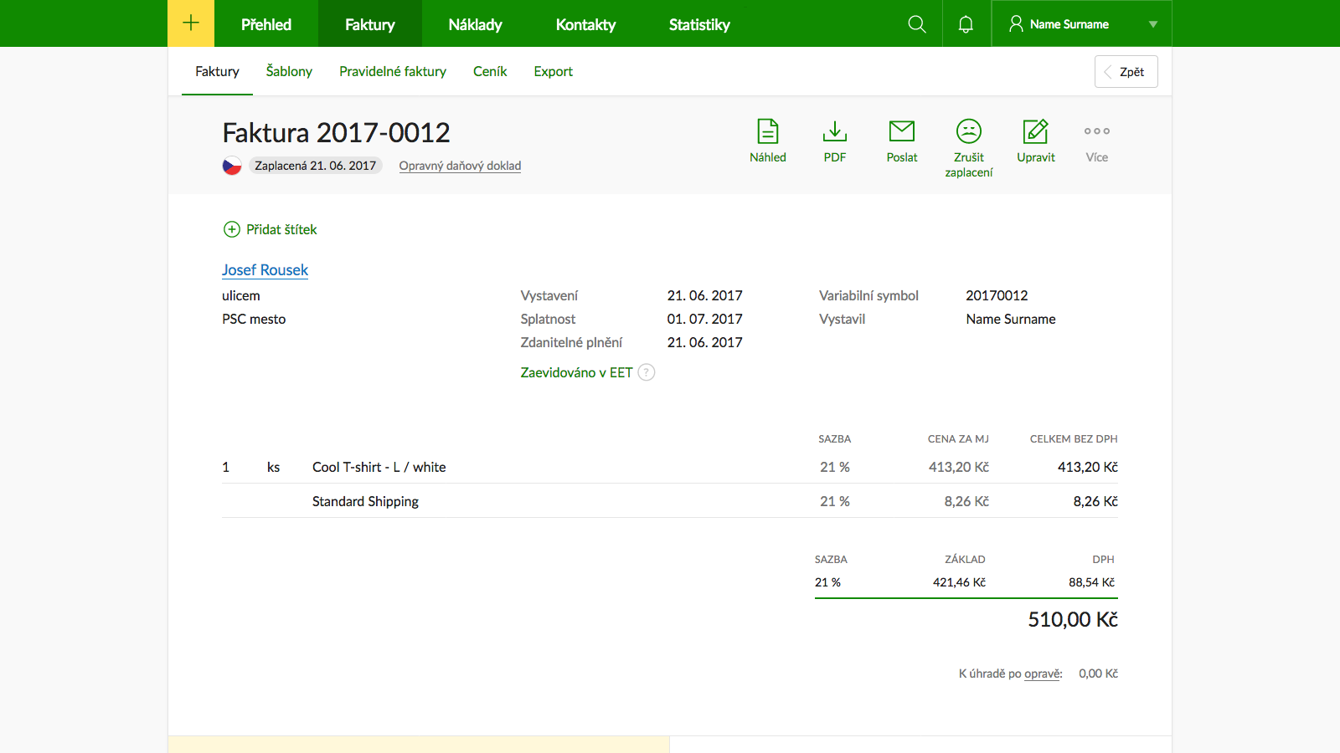
Task: Click the opravě link near total due
Action: click(x=1043, y=674)
